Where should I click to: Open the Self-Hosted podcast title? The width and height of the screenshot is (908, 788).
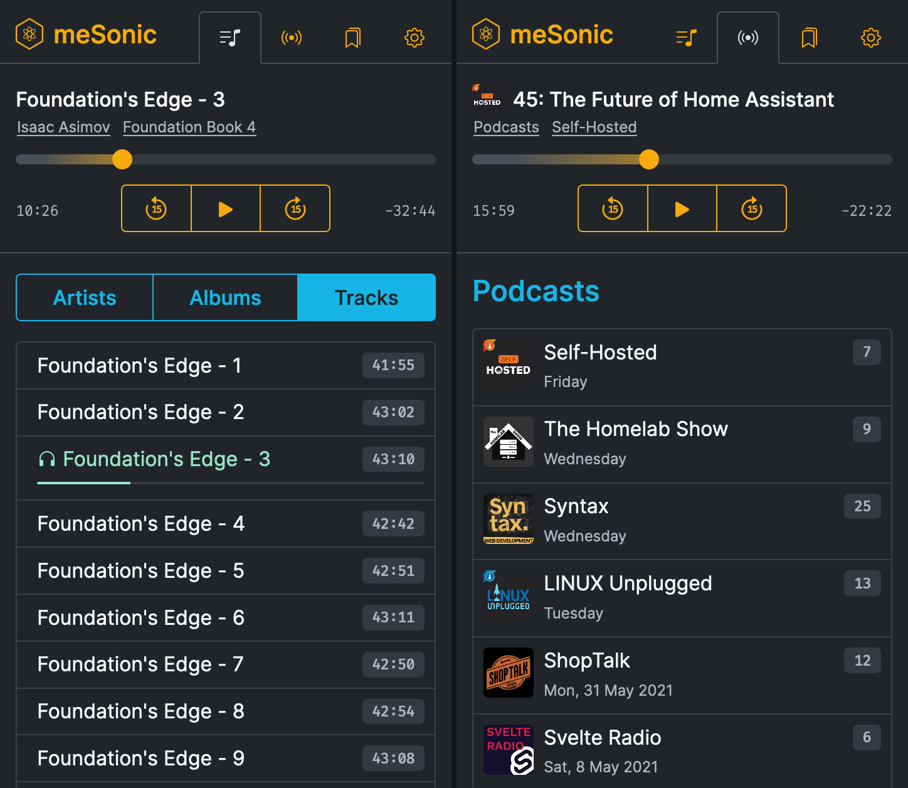(x=600, y=353)
